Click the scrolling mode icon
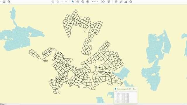The height and width of the screenshot is (105, 187). click(109, 2)
